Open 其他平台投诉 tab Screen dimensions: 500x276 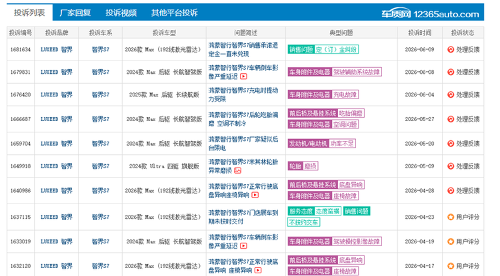click(x=175, y=13)
